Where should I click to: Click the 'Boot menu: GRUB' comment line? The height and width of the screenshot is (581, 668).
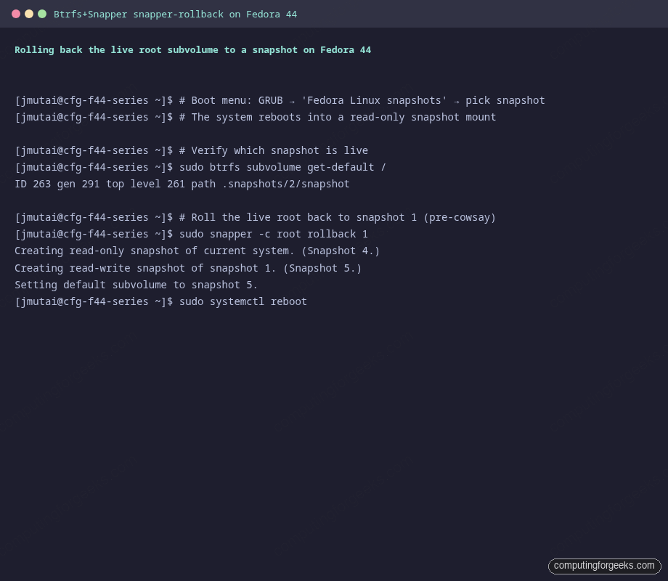click(x=280, y=101)
